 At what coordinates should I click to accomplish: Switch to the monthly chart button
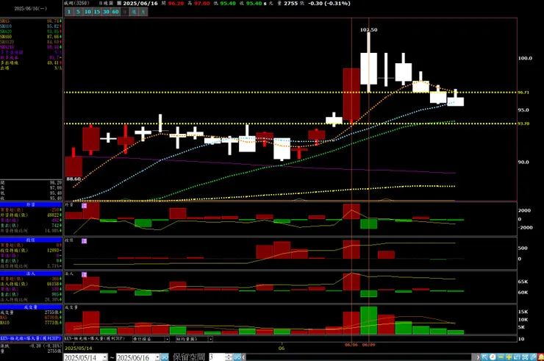click(143, 12)
